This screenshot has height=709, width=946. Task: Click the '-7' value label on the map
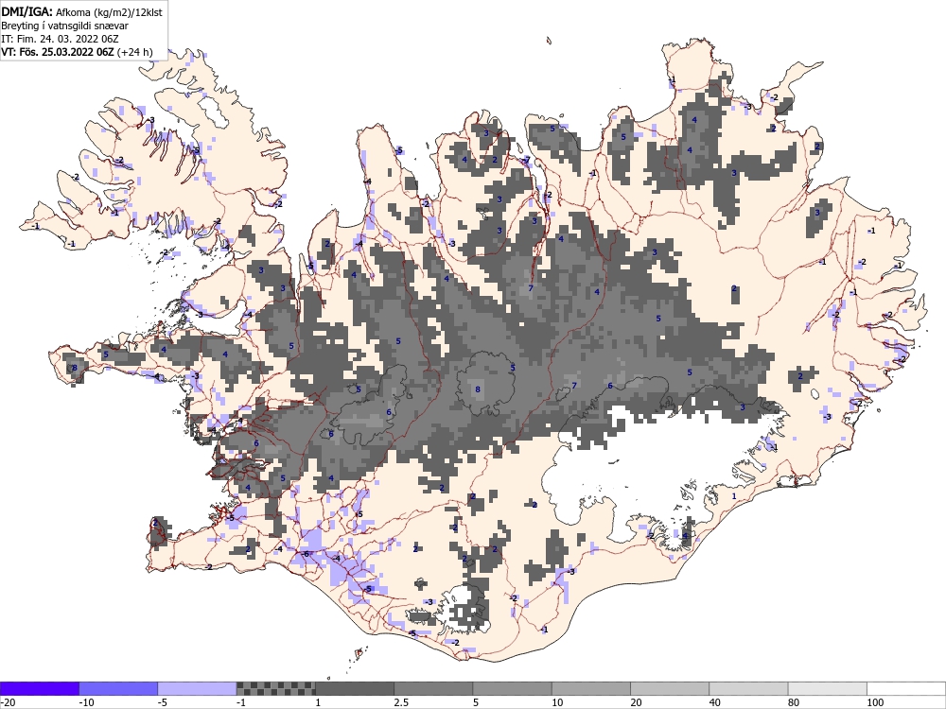527,160
